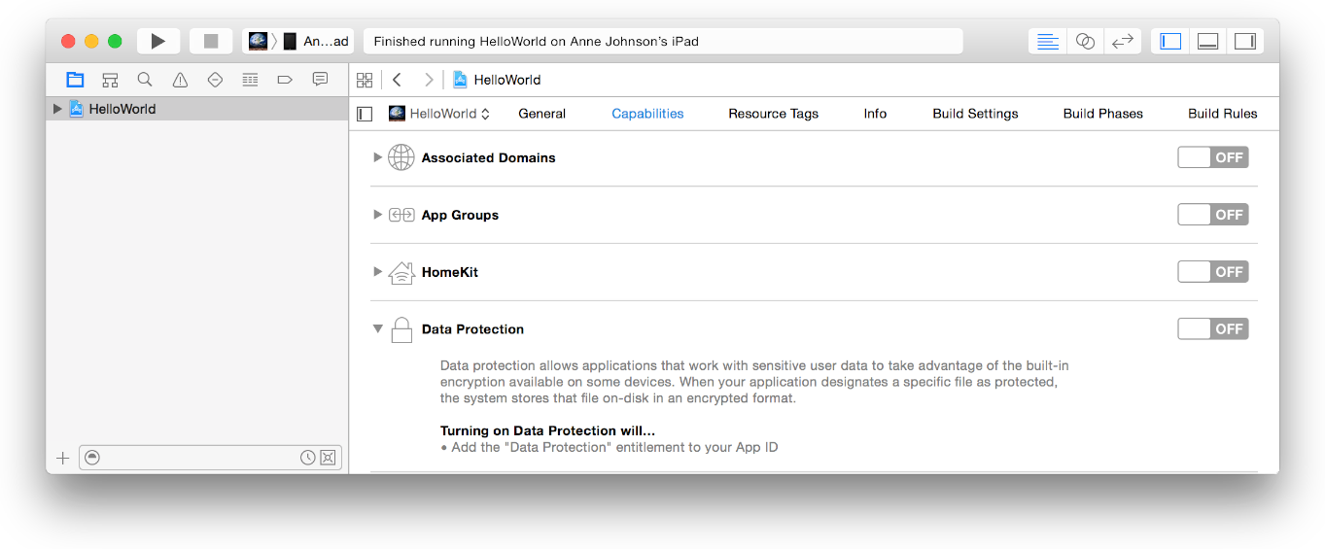Switch to the General tab
This screenshot has width=1325, height=549.
point(541,114)
